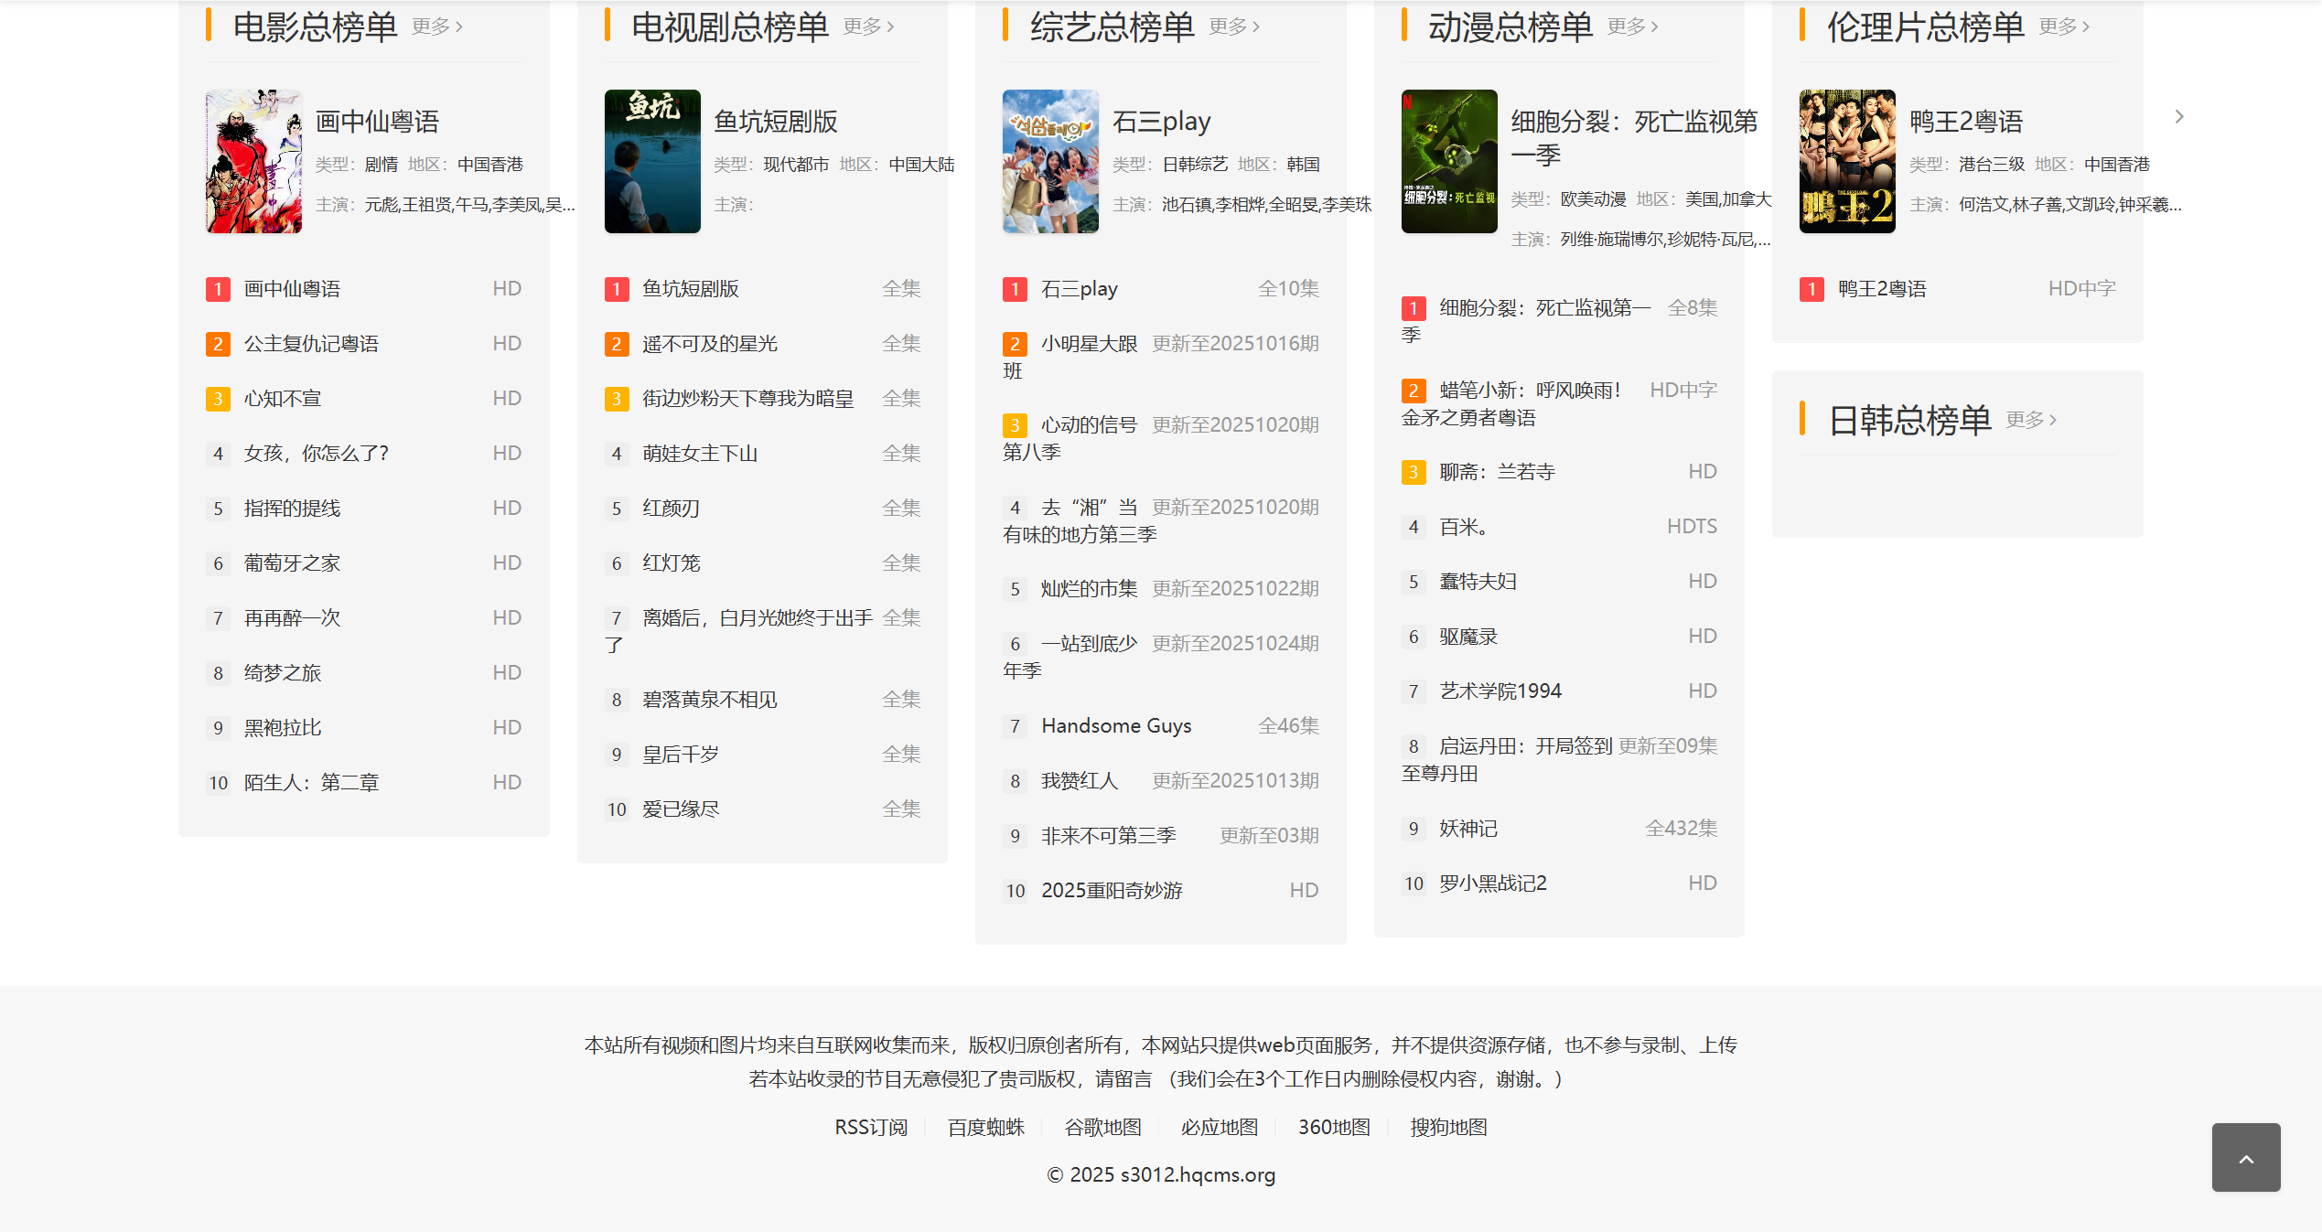Open RSS订阅 footer link
This screenshot has height=1232, width=2322.
(871, 1127)
